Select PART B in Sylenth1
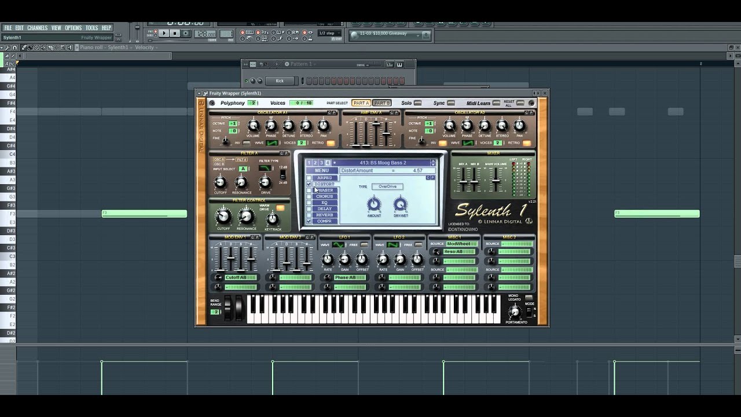 click(381, 103)
